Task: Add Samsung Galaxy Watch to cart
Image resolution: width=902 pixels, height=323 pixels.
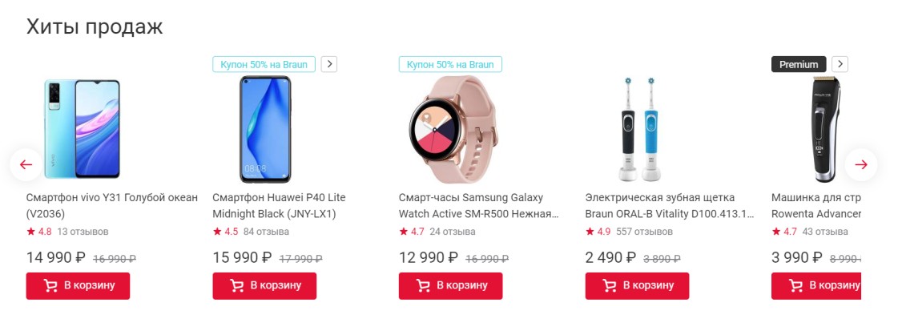Action: point(450,285)
